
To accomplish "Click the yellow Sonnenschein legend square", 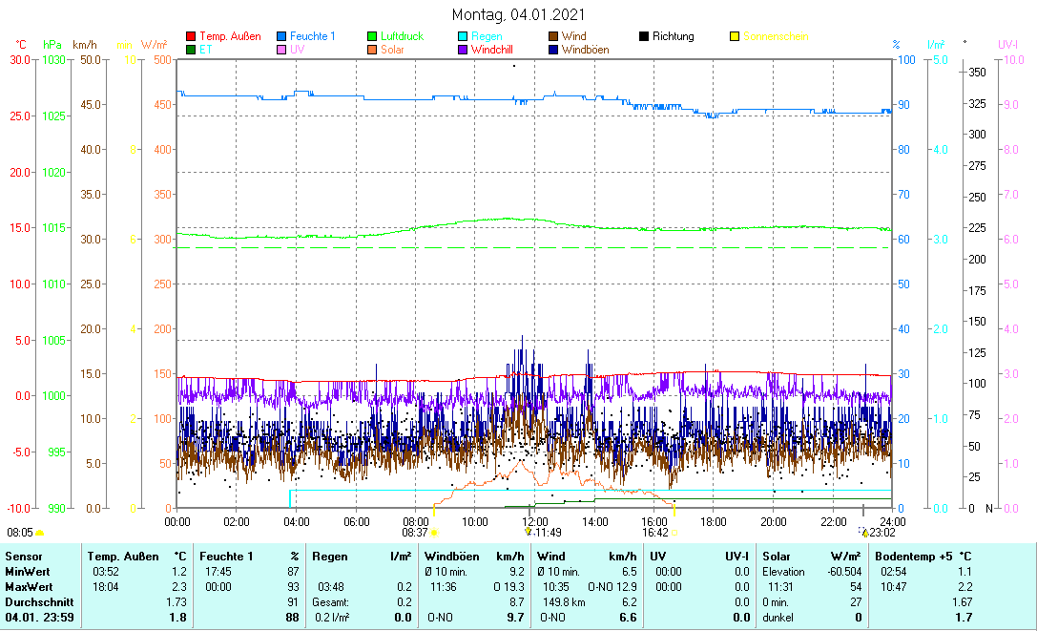I will [736, 37].
